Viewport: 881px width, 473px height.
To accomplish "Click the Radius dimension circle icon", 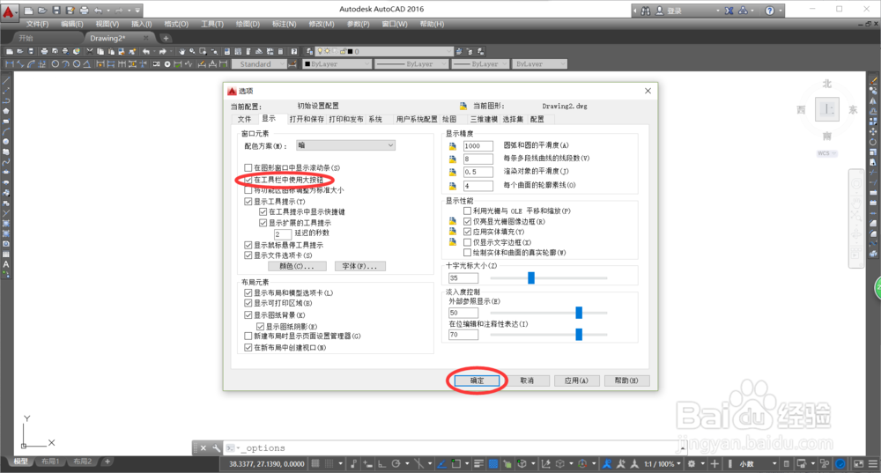I will (x=55, y=64).
